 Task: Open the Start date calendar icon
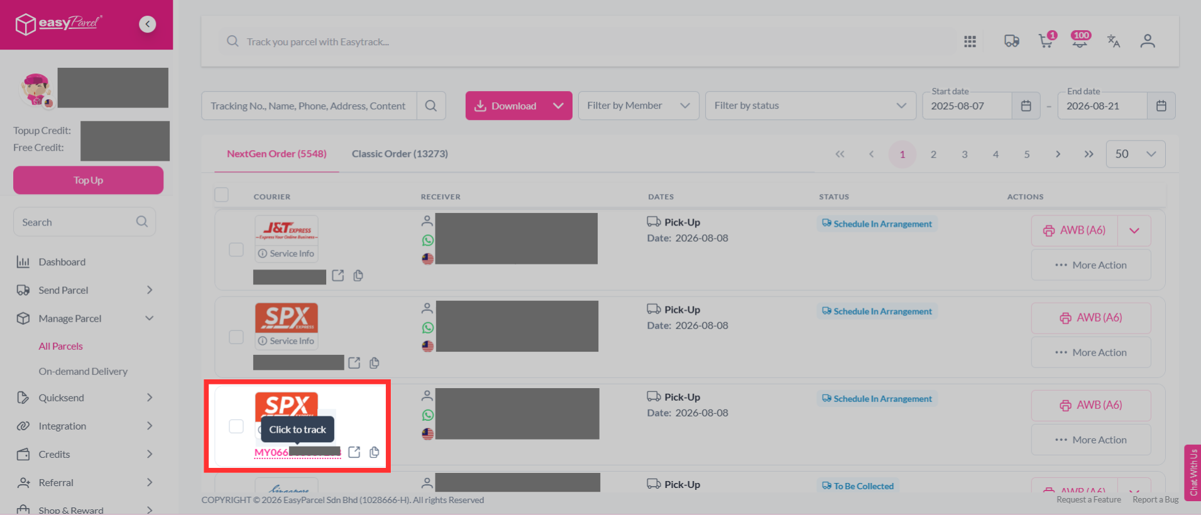[x=1026, y=106]
